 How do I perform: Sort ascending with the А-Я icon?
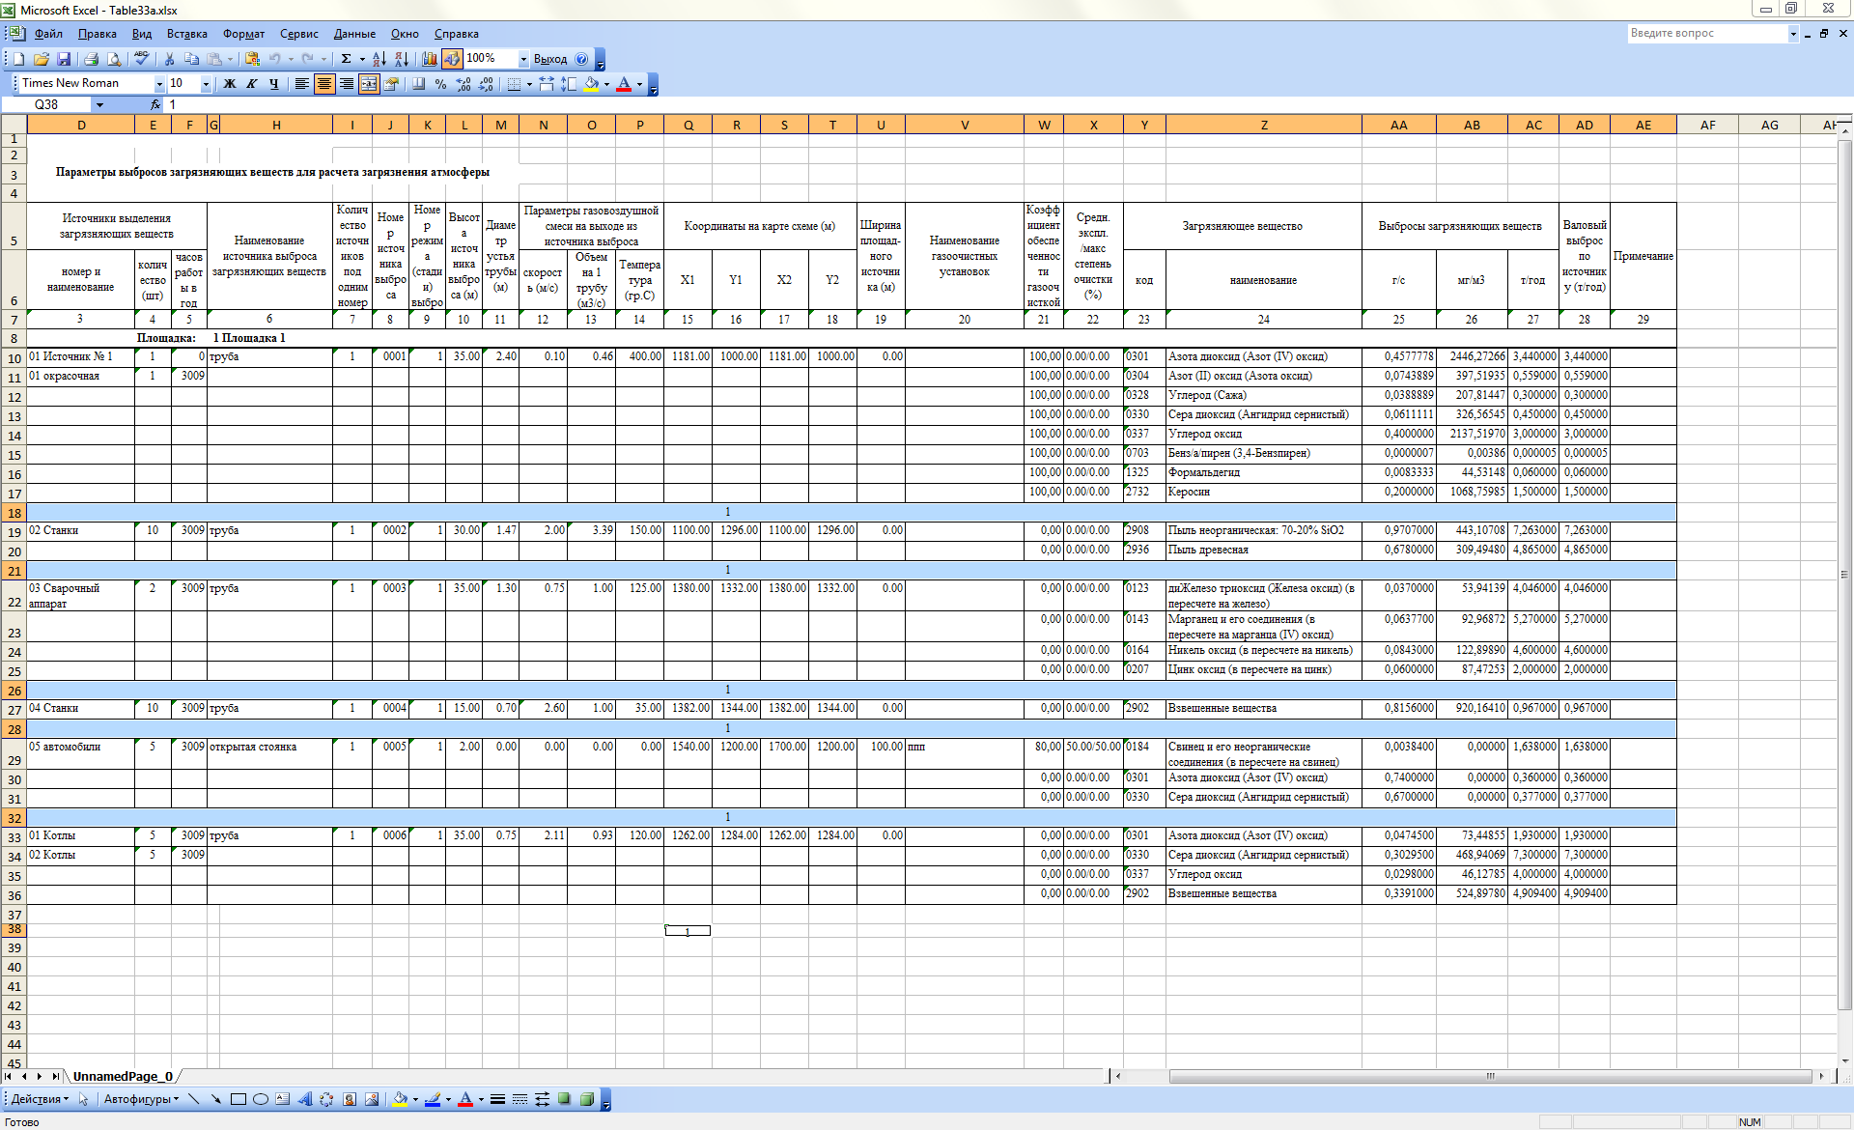tap(379, 59)
